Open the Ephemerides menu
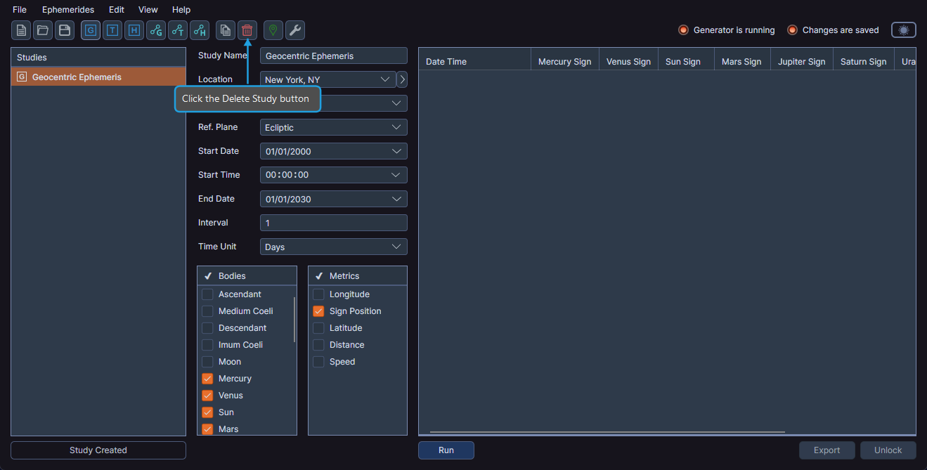The image size is (927, 470). pos(68,9)
